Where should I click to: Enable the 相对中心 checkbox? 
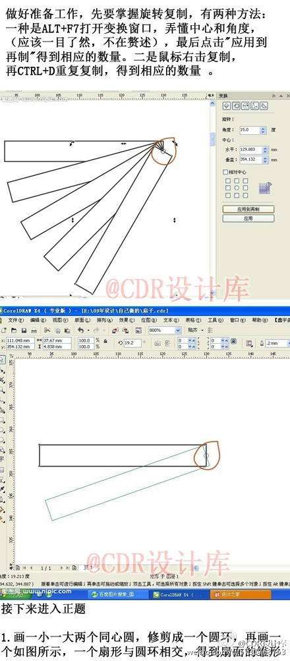tap(225, 172)
